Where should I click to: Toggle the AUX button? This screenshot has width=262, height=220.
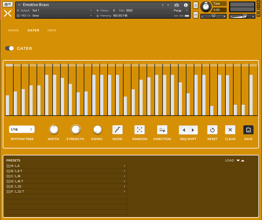[x=258, y=11]
